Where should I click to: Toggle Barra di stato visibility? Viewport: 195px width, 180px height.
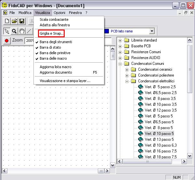(x=50, y=47)
